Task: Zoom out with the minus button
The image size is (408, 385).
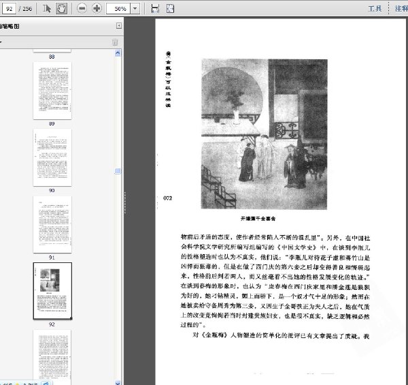Action: coord(82,9)
